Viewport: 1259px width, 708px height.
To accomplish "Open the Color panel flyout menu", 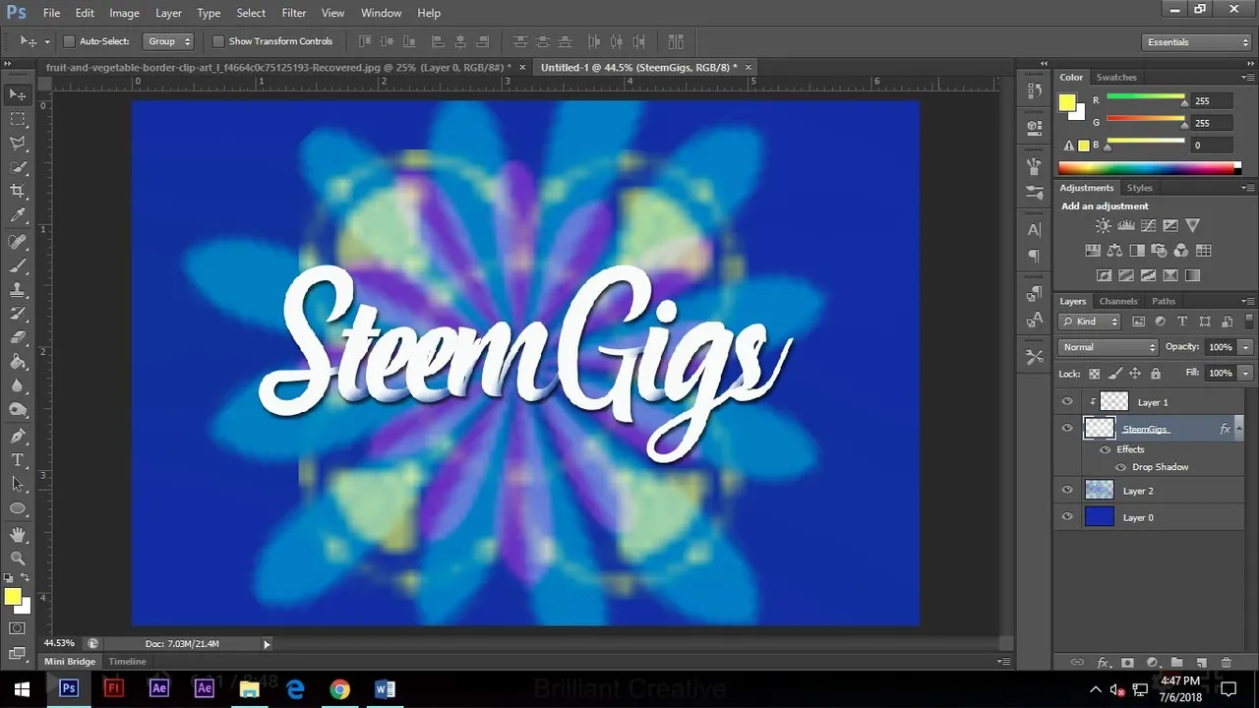I will [1247, 77].
